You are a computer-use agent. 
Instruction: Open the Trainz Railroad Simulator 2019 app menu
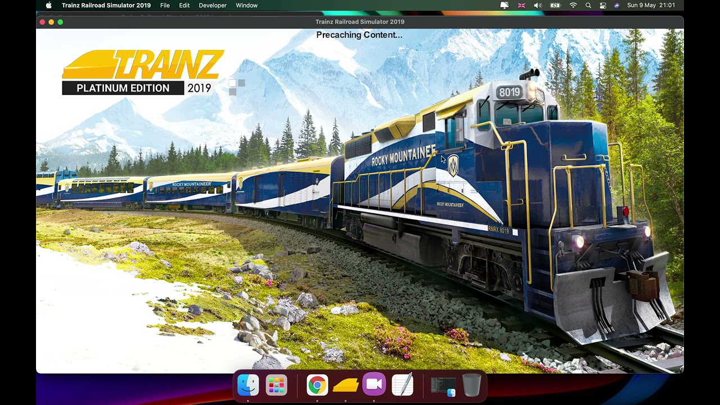106,6
